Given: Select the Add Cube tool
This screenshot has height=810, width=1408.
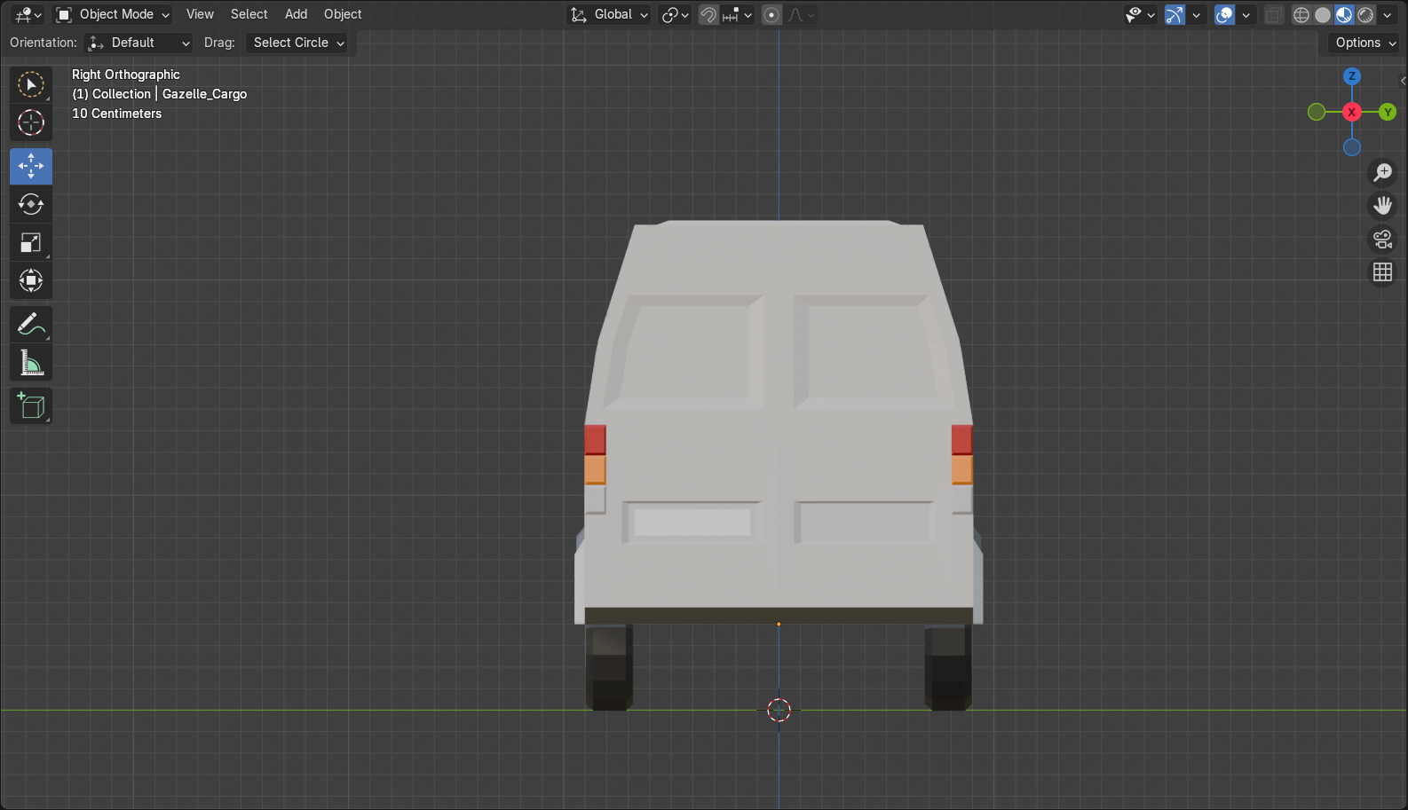Looking at the screenshot, I should point(31,406).
